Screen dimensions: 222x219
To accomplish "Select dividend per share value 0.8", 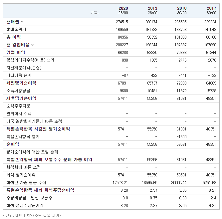I will click(x=125, y=198).
